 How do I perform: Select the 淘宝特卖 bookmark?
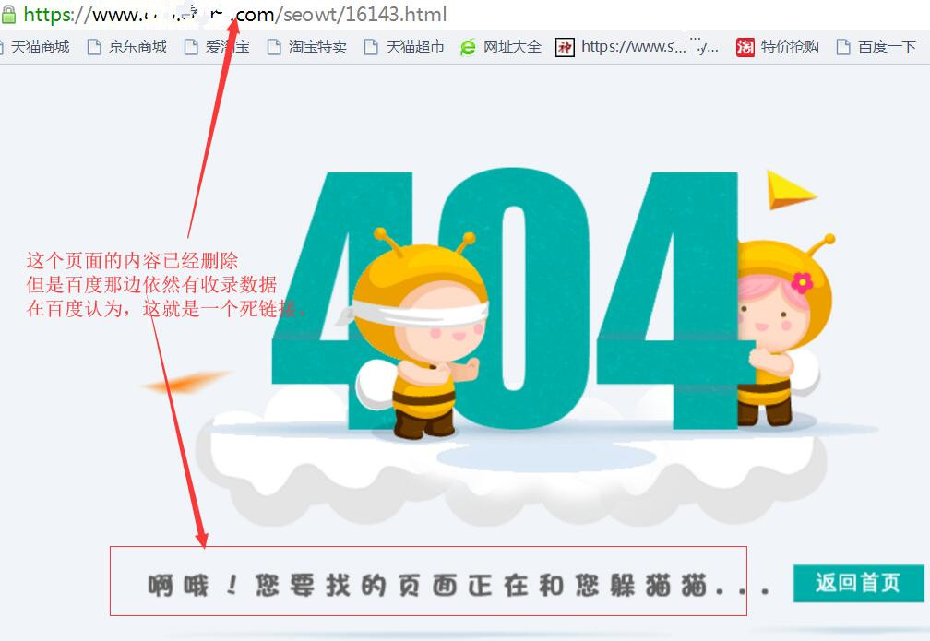316,47
